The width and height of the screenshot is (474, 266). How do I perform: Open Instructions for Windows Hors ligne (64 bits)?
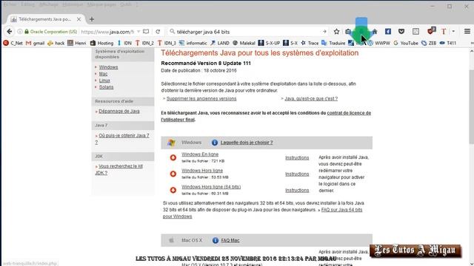[297, 191]
